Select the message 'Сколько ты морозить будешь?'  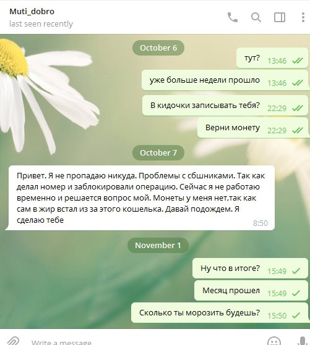coord(219,313)
